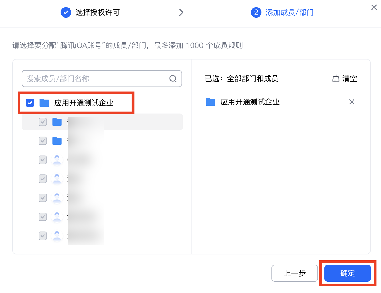This screenshot has height=293, width=381.
Task: Remove 应用开通测试企业 from the selected list
Action: pos(352,102)
